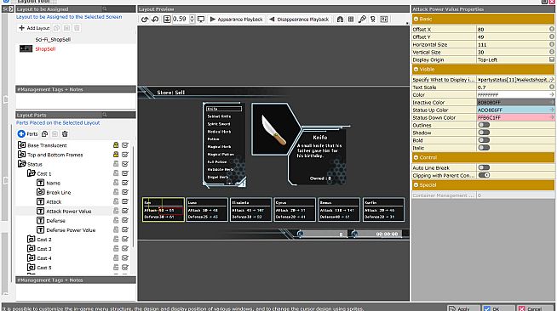
Task: Click the lock icon on Base Translucent row
Action: pyautogui.click(x=116, y=144)
